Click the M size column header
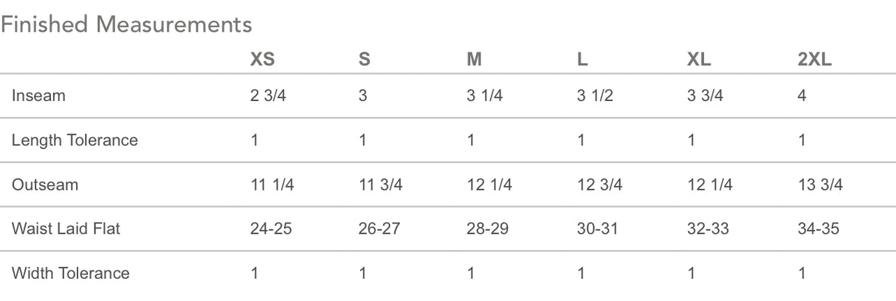The width and height of the screenshot is (896, 301). (x=474, y=60)
